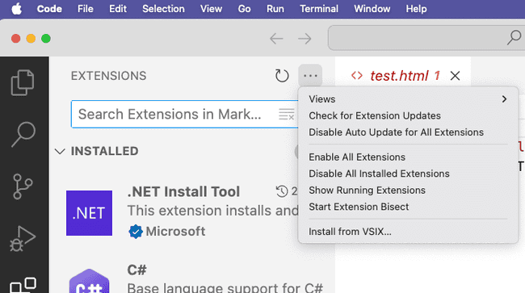Click the .NET Install Tool extension icon
Image resolution: width=525 pixels, height=293 pixels.
pyautogui.click(x=89, y=213)
